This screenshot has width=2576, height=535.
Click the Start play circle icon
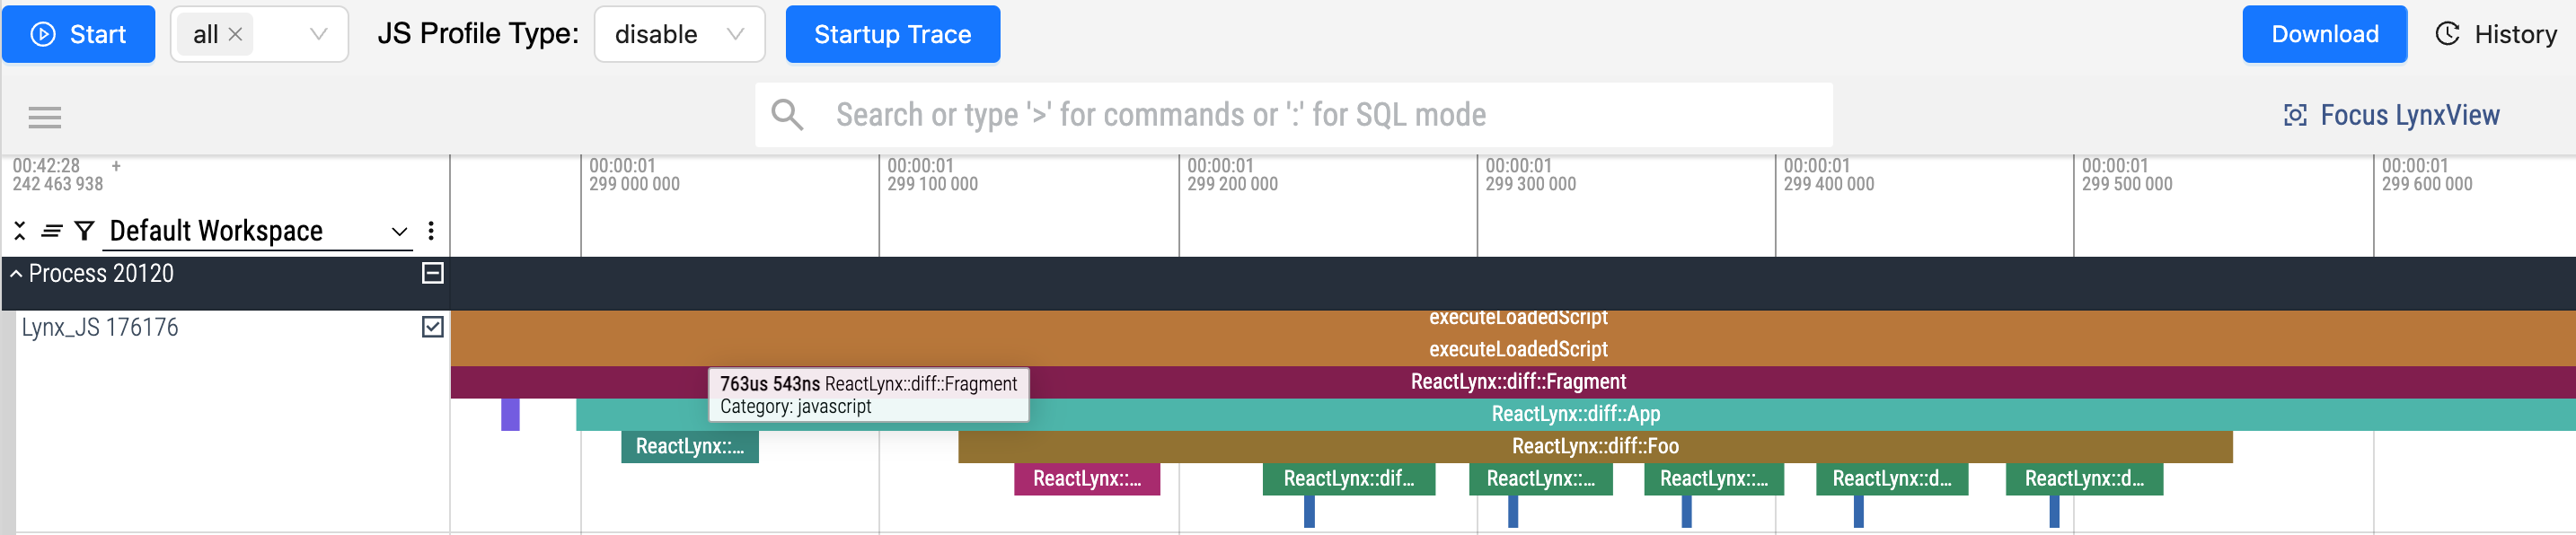(x=43, y=34)
